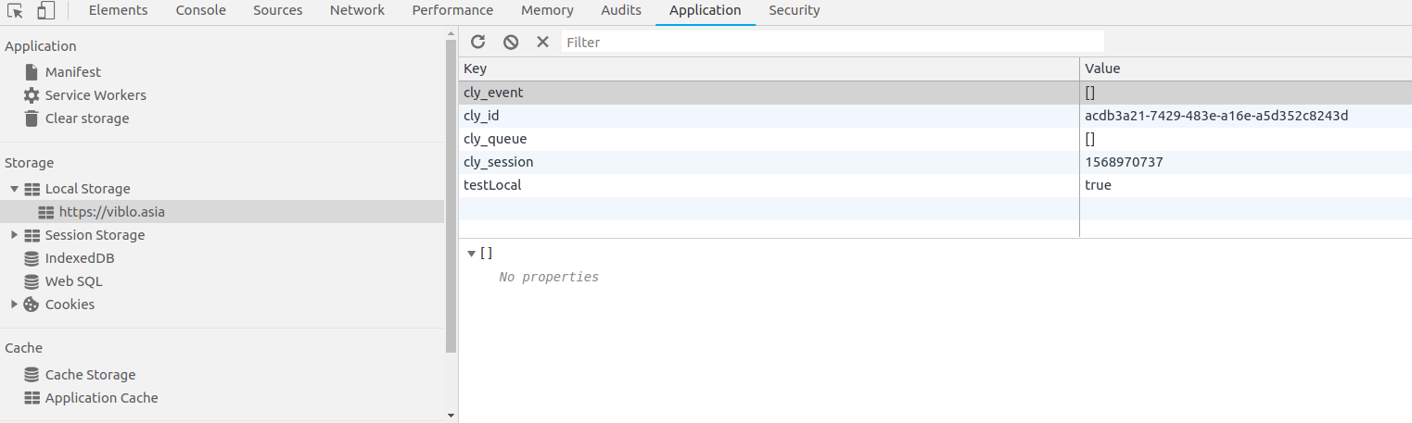Select the cly_session row
Image resolution: width=1412 pixels, height=423 pixels.
(498, 162)
